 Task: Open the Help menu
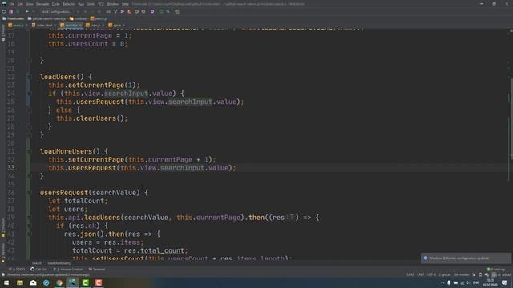[x=125, y=4]
